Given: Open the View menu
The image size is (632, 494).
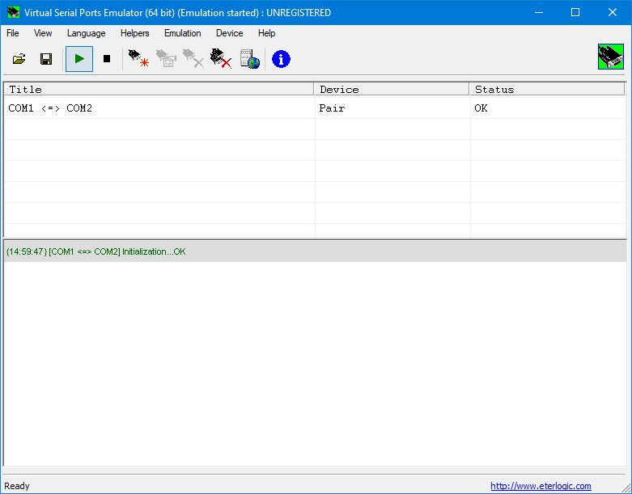Looking at the screenshot, I should click(x=43, y=33).
